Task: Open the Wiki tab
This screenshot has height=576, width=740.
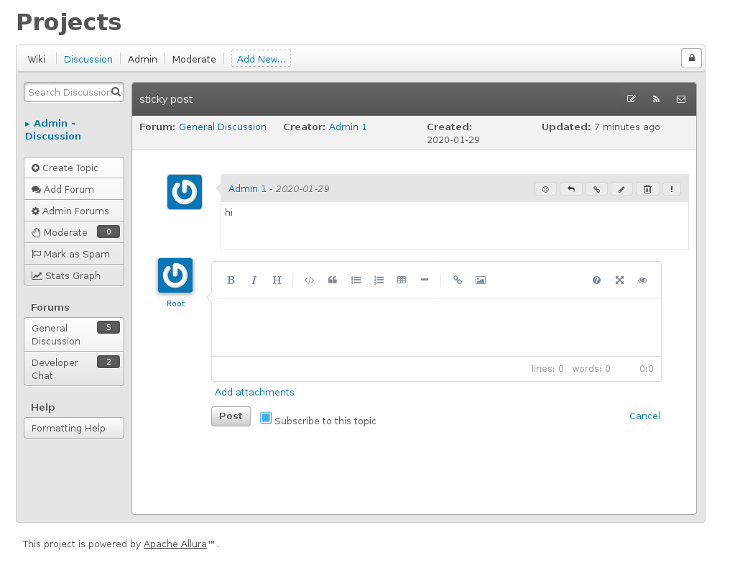Action: tap(37, 59)
